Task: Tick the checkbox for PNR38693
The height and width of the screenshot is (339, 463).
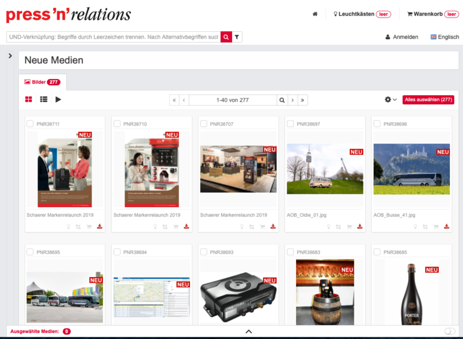Action: (x=203, y=252)
